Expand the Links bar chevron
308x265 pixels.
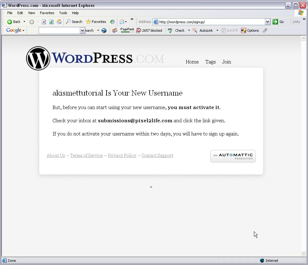click(x=304, y=19)
